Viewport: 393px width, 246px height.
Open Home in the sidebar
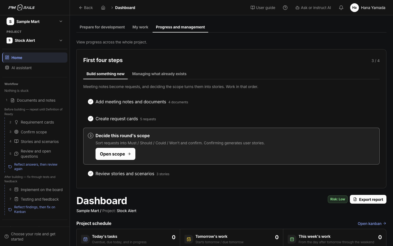[x=35, y=57]
